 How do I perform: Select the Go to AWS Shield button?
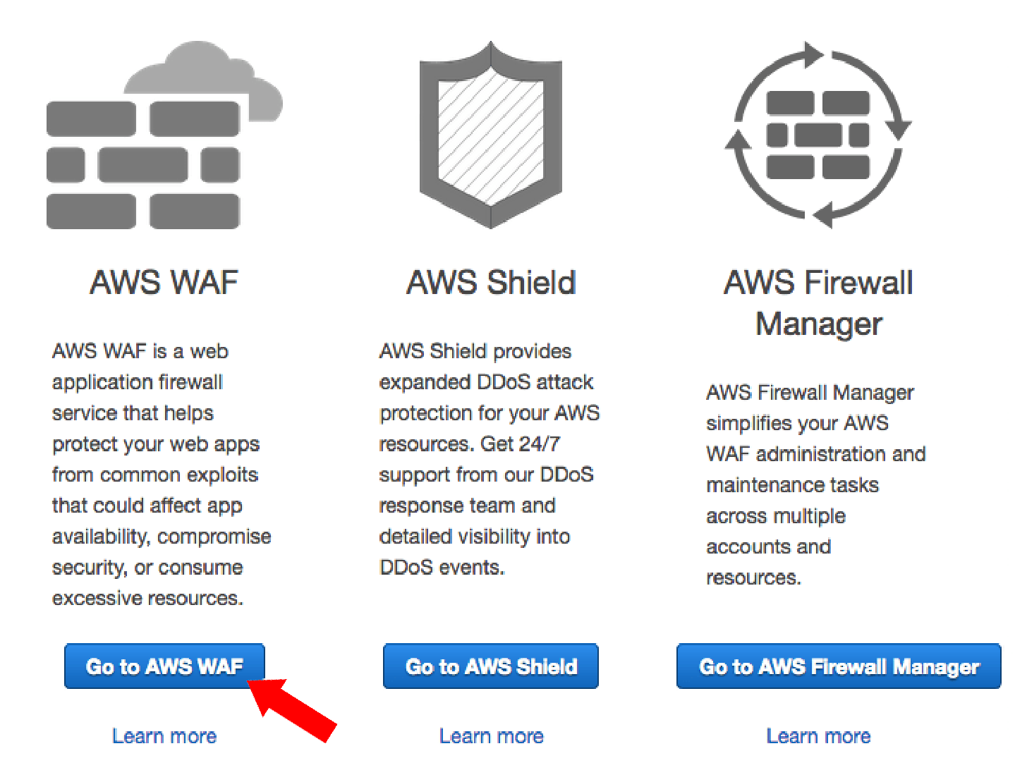pos(491,666)
